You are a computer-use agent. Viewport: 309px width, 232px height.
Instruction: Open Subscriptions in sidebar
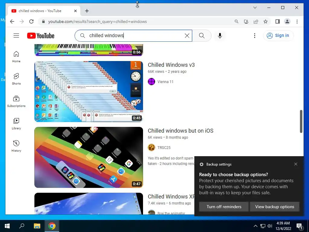(16, 101)
